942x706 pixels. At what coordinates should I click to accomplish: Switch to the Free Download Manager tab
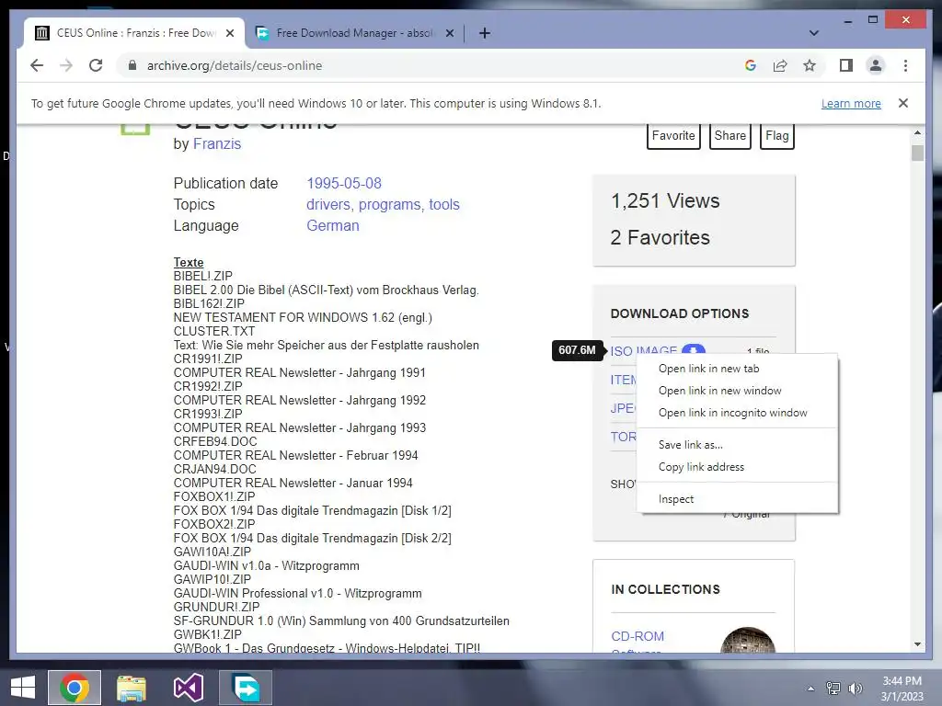tap(354, 33)
